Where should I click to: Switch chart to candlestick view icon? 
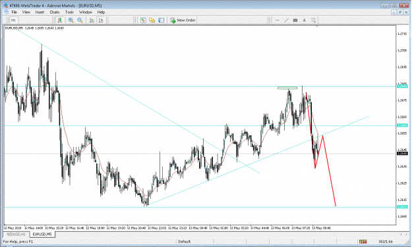60,20
